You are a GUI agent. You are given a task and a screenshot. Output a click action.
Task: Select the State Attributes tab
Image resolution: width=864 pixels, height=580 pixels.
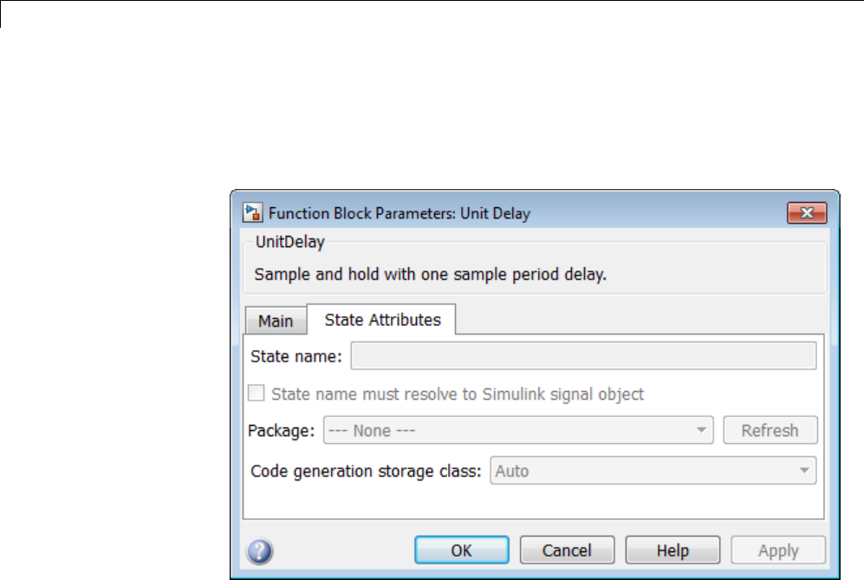[x=382, y=320]
